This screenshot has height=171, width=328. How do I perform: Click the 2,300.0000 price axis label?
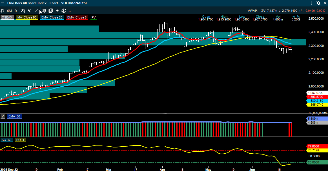(316, 46)
